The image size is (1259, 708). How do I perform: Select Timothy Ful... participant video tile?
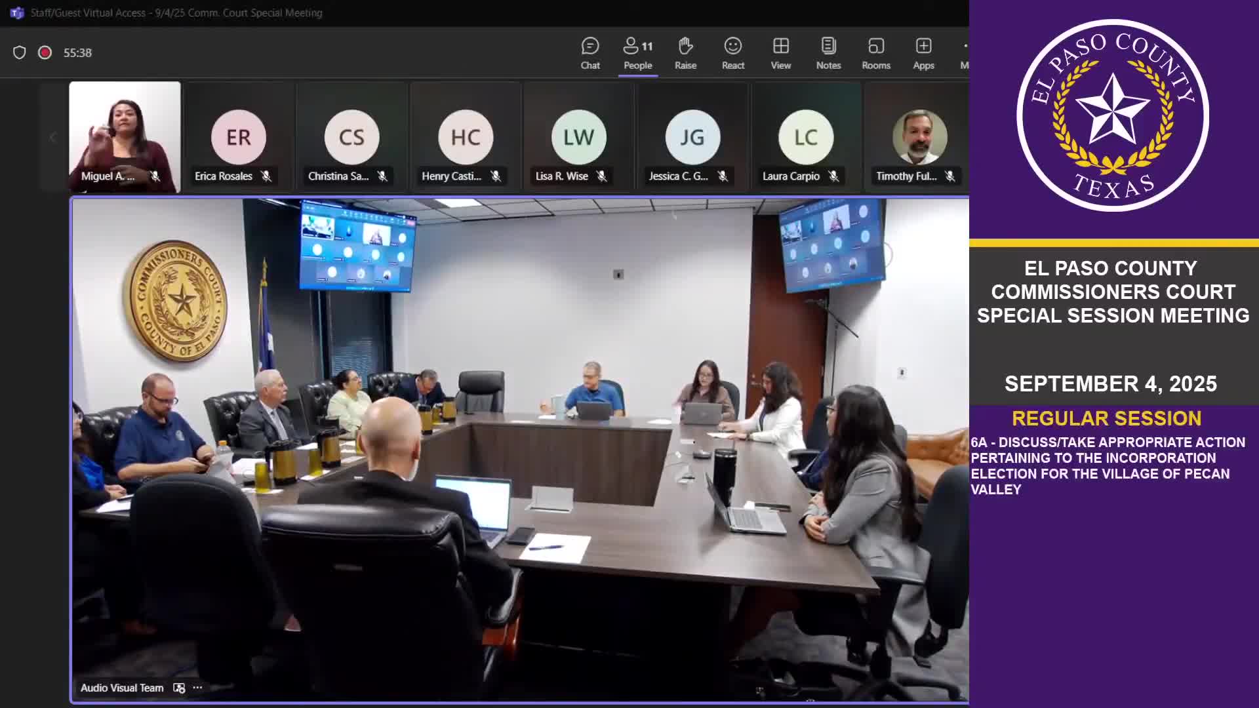pos(919,137)
